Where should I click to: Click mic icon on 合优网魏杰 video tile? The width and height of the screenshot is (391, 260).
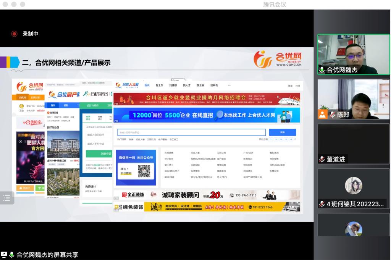(x=322, y=70)
